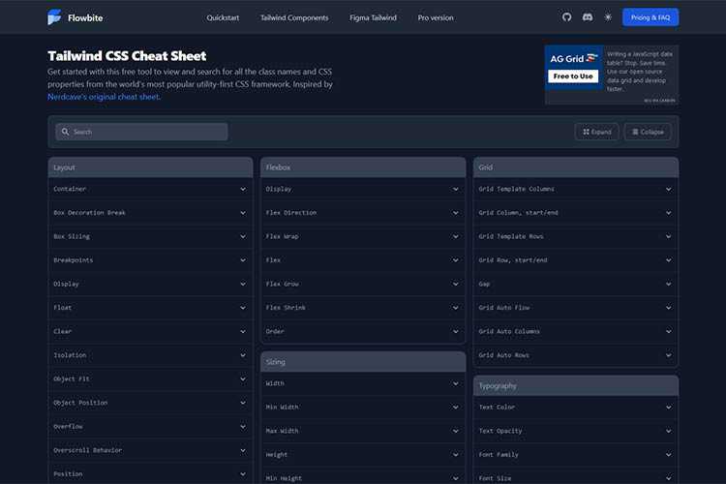This screenshot has width=726, height=484.
Task: Open the Pro version page
Action: 436,17
